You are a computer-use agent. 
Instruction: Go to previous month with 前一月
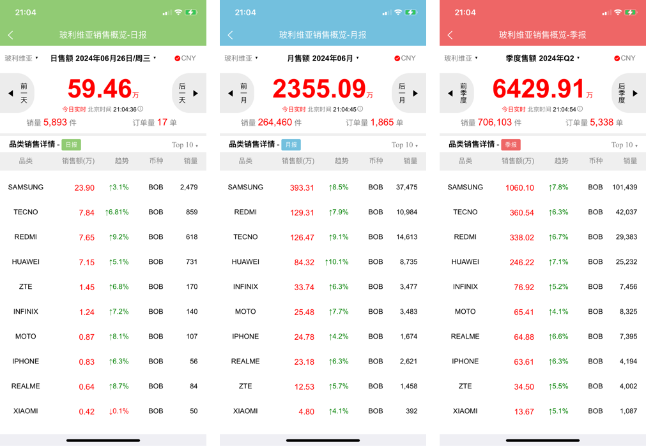pyautogui.click(x=237, y=93)
